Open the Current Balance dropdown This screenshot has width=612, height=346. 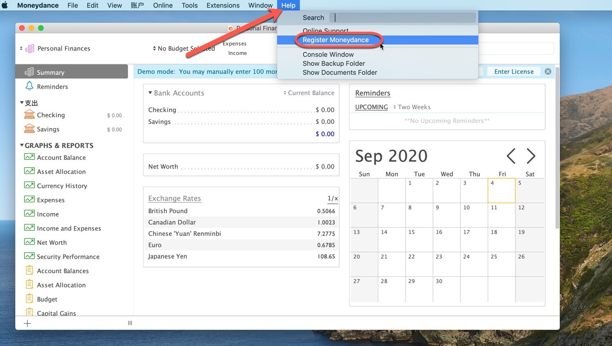click(x=309, y=93)
